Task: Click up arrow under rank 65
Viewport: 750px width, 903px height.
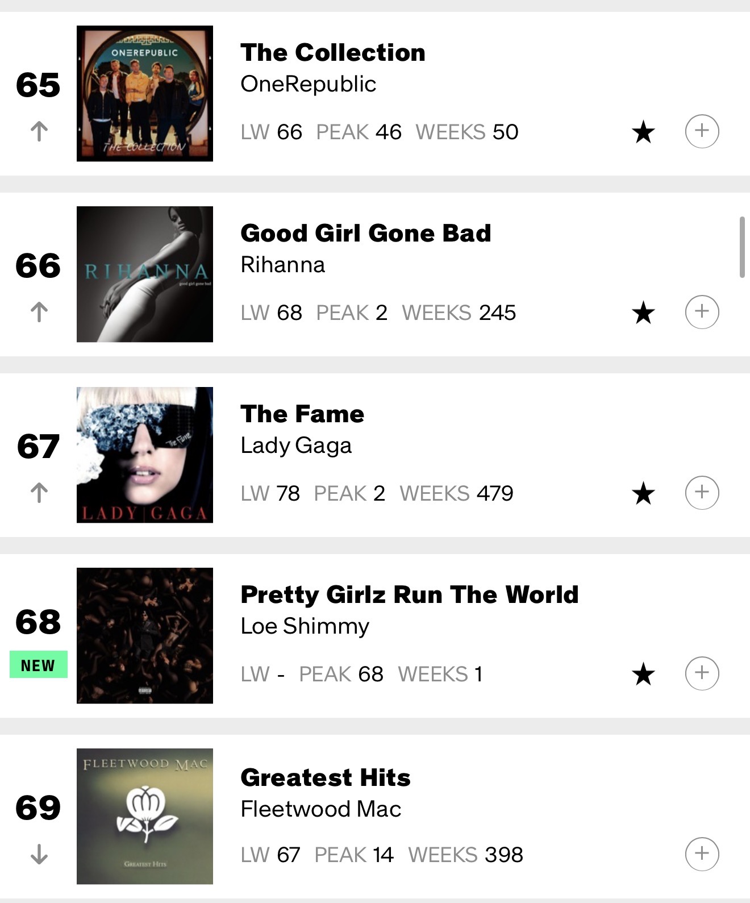Action: [39, 131]
